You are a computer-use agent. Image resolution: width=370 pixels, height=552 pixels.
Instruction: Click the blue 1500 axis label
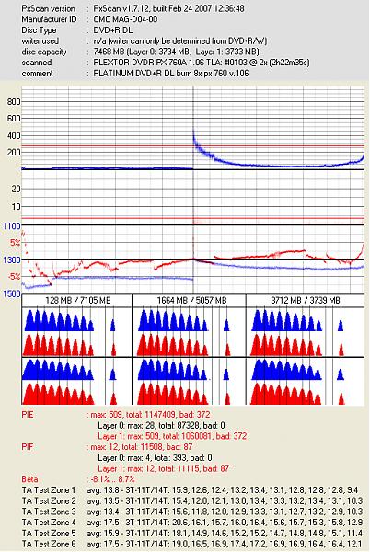click(x=12, y=294)
